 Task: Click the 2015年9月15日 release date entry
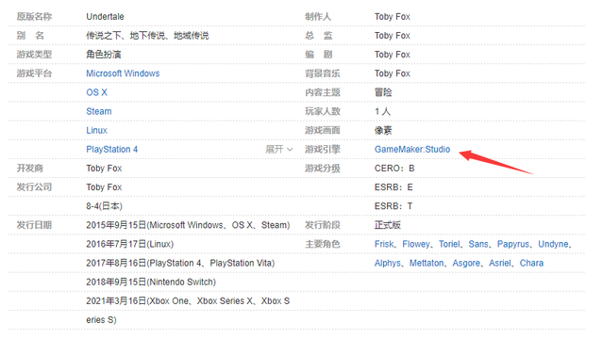click(188, 225)
